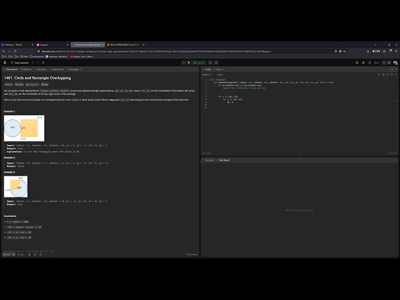Open the notifications bell icon
This screenshot has height=300, width=400.
click(x=369, y=62)
